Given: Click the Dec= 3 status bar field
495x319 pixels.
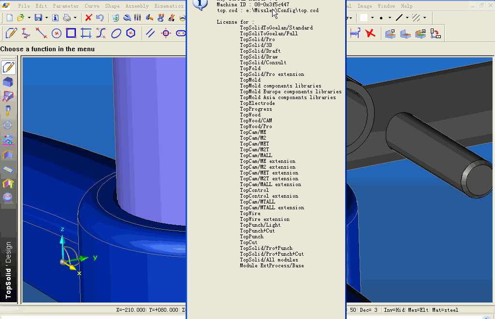Looking at the screenshot, I should tap(369, 310).
